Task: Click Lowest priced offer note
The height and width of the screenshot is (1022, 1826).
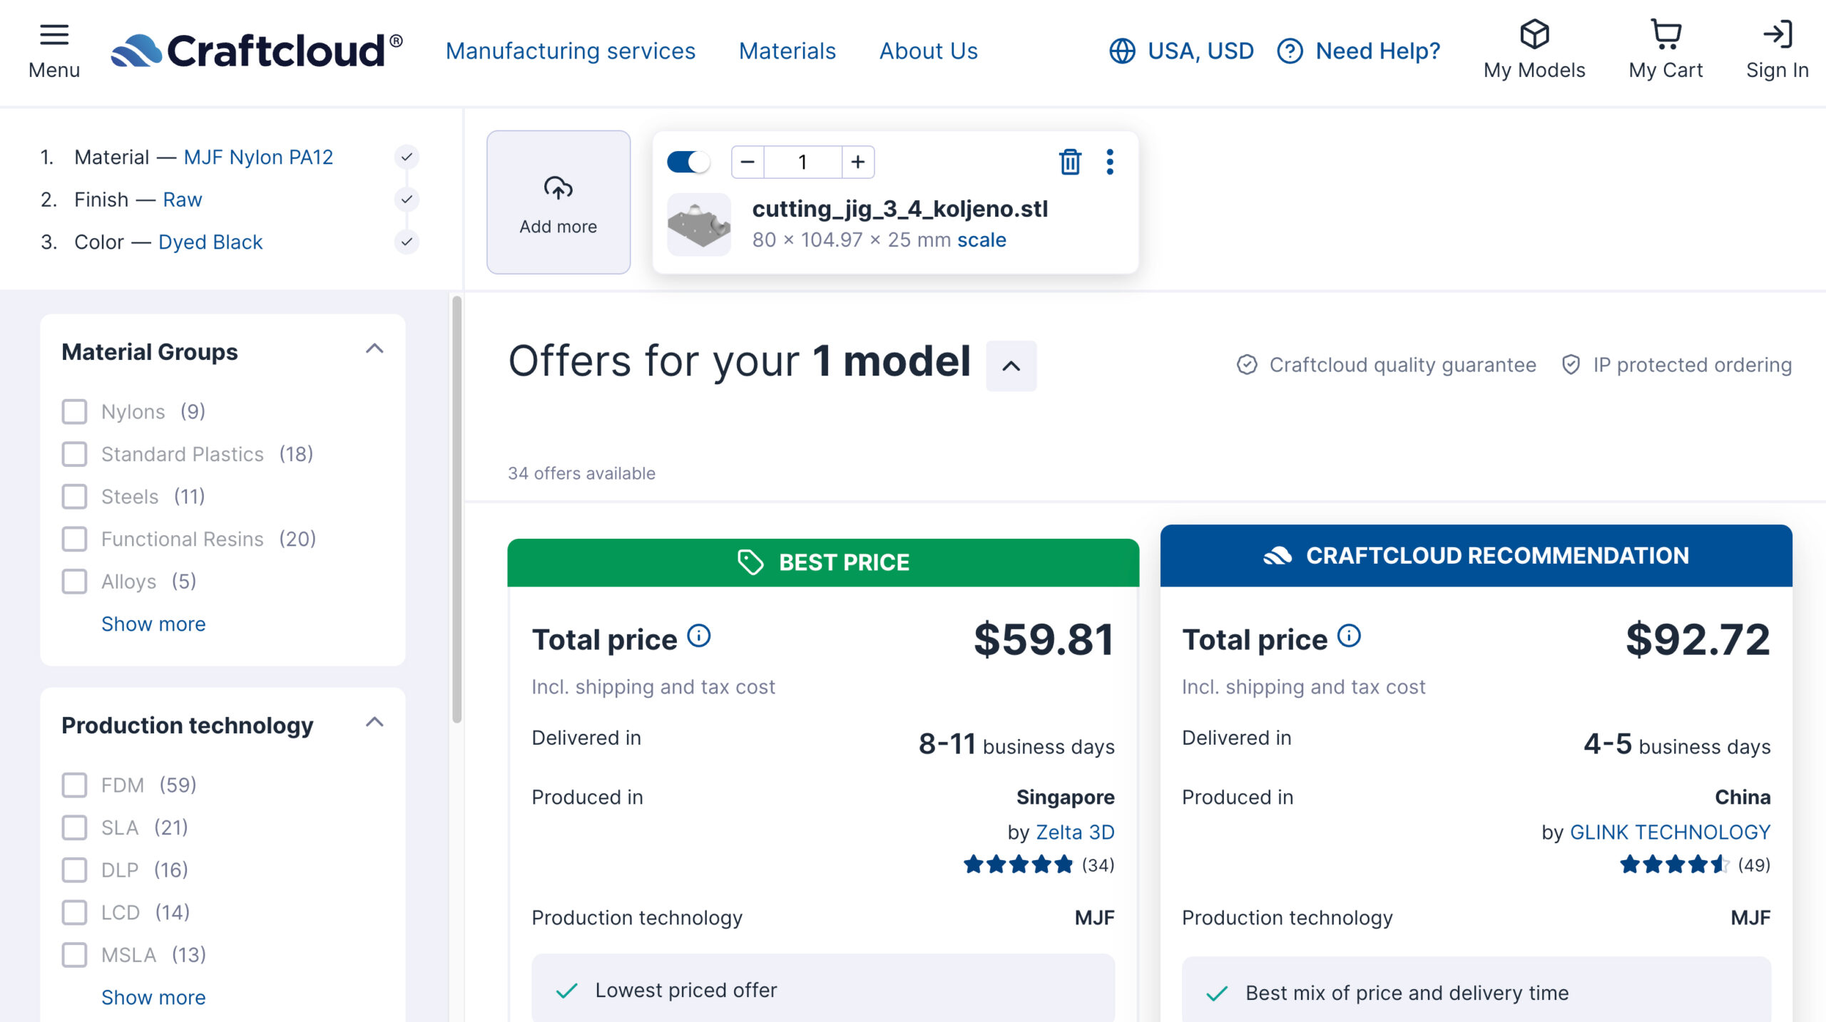Action: (x=823, y=990)
